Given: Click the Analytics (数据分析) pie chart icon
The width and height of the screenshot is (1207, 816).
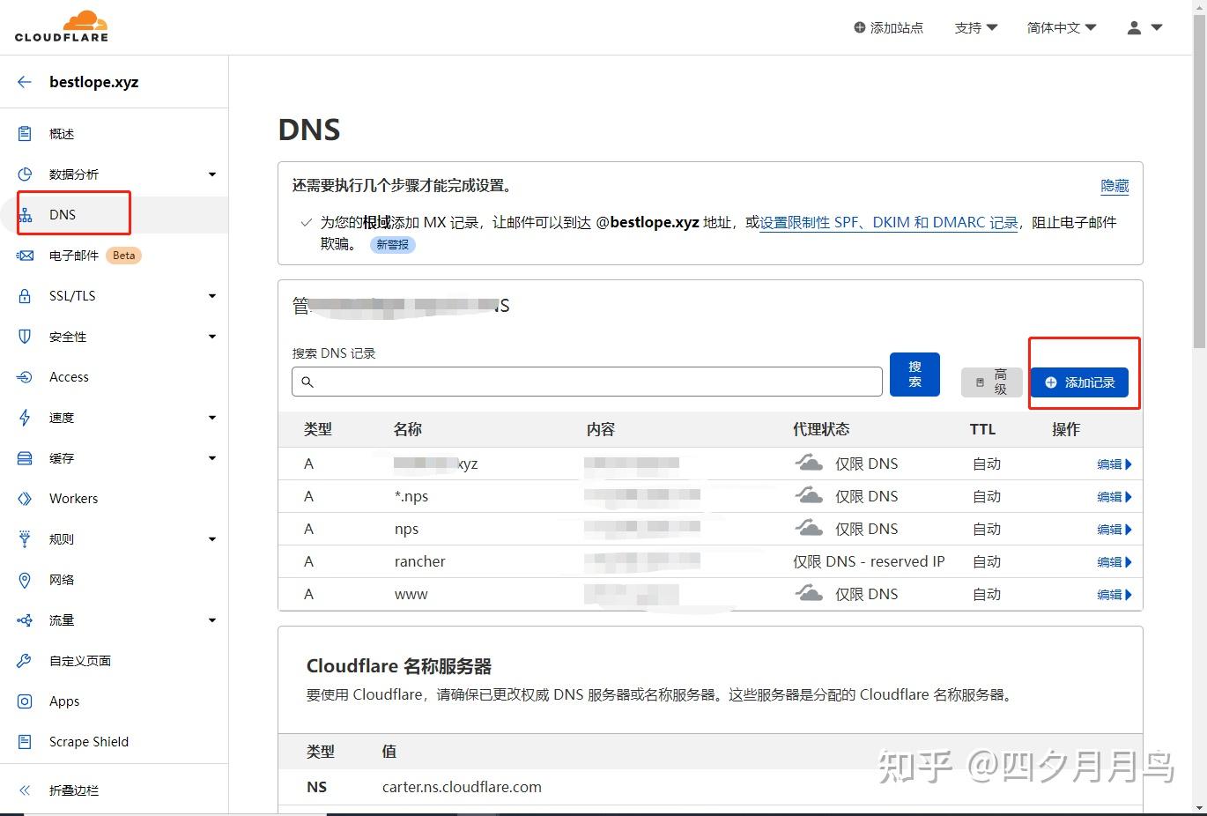Looking at the screenshot, I should coord(25,174).
